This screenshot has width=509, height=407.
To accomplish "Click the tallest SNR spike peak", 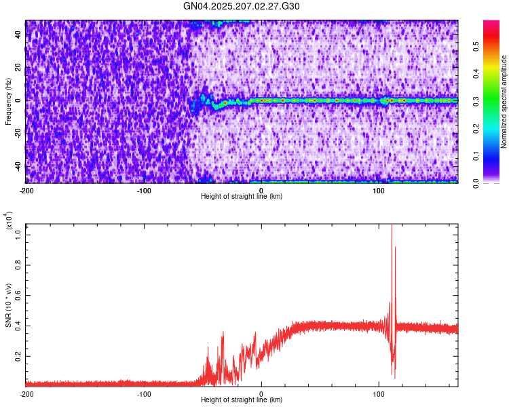I will pyautogui.click(x=392, y=225).
